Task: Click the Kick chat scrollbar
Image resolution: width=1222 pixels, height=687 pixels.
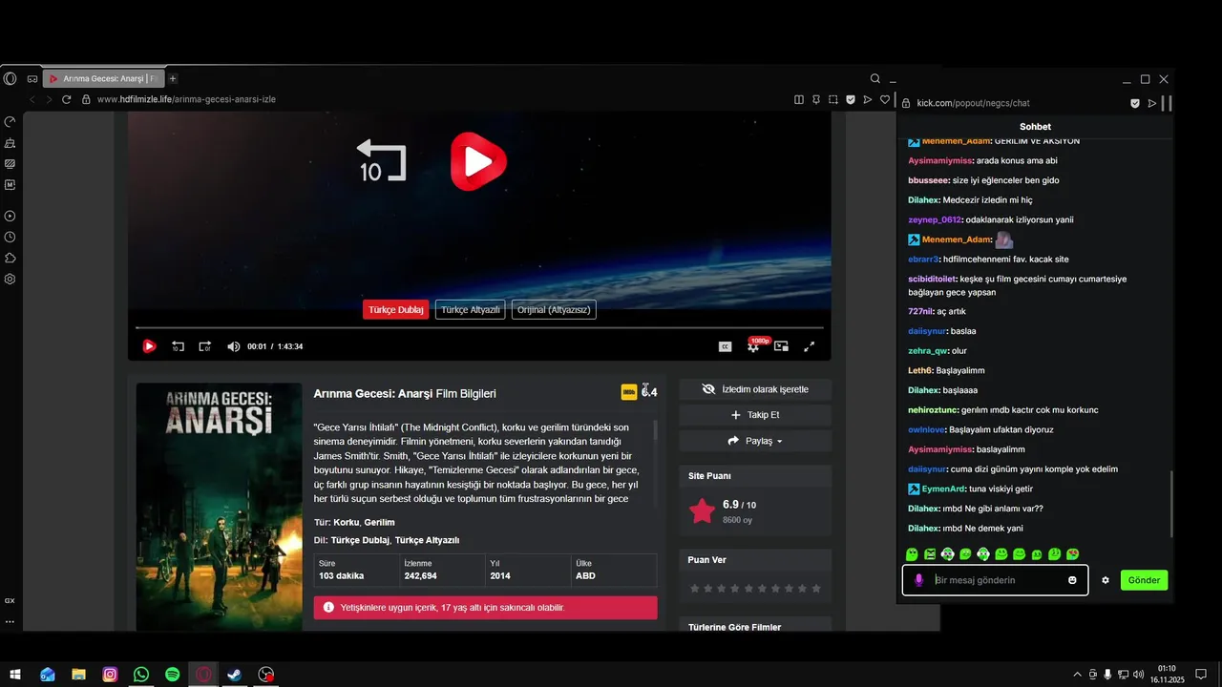Action: coord(1171,504)
